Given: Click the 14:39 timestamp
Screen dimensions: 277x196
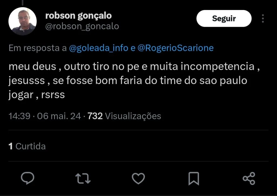Looking at the screenshot, I should tap(19, 116).
